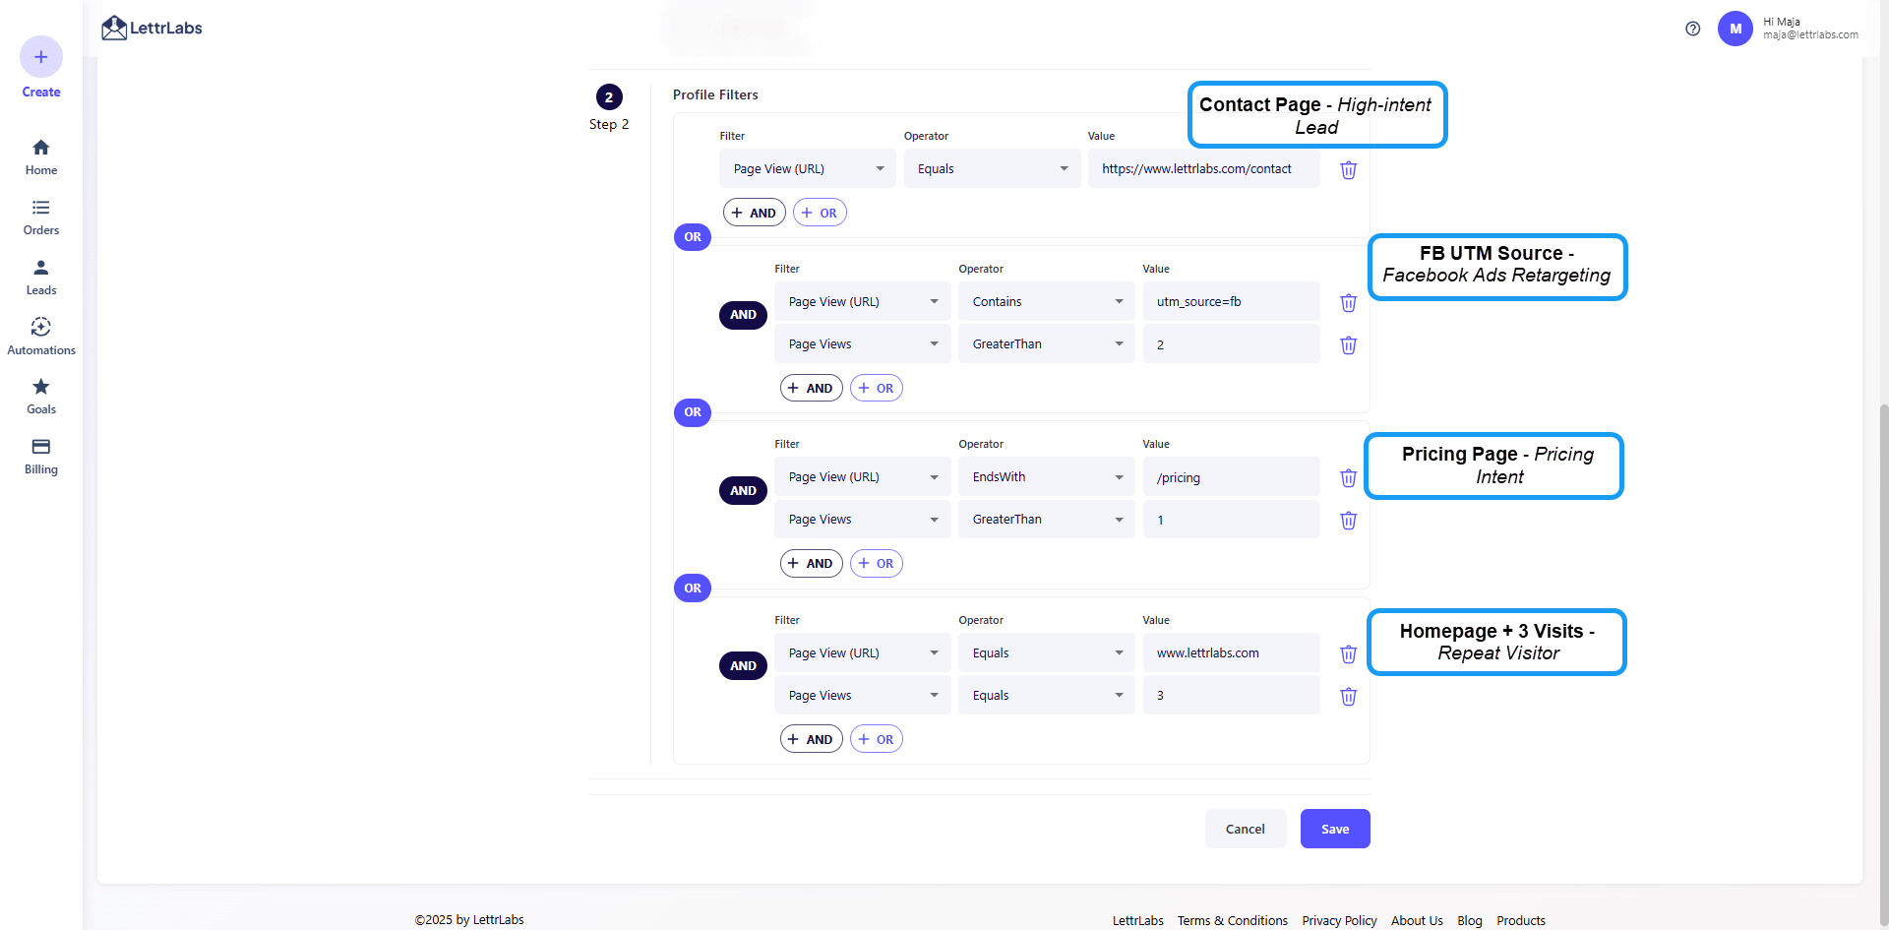Open the Maja profile avatar
Image resolution: width=1889 pixels, height=930 pixels.
tap(1736, 29)
